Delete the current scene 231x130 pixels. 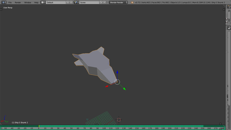(104, 2)
